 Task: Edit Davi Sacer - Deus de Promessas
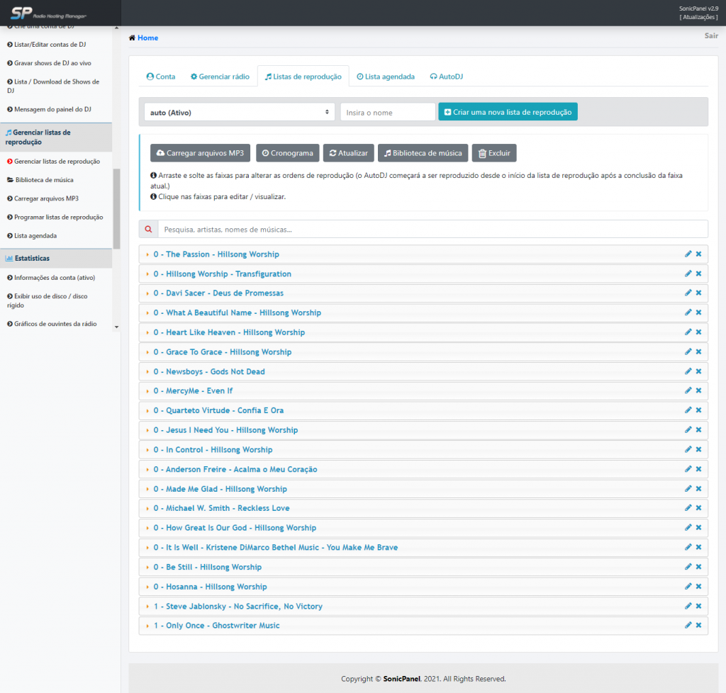688,293
